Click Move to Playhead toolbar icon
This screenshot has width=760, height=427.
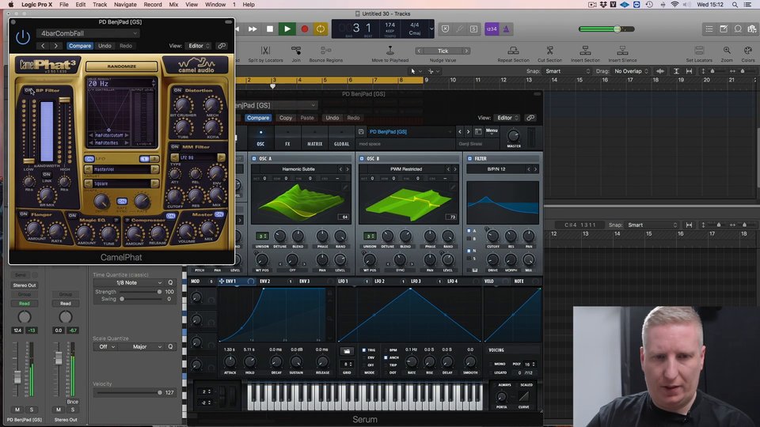pos(389,51)
